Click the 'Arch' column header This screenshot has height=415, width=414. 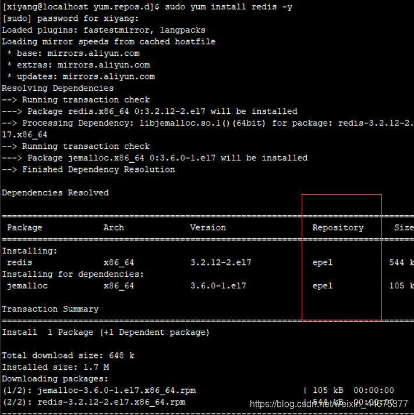click(x=114, y=228)
